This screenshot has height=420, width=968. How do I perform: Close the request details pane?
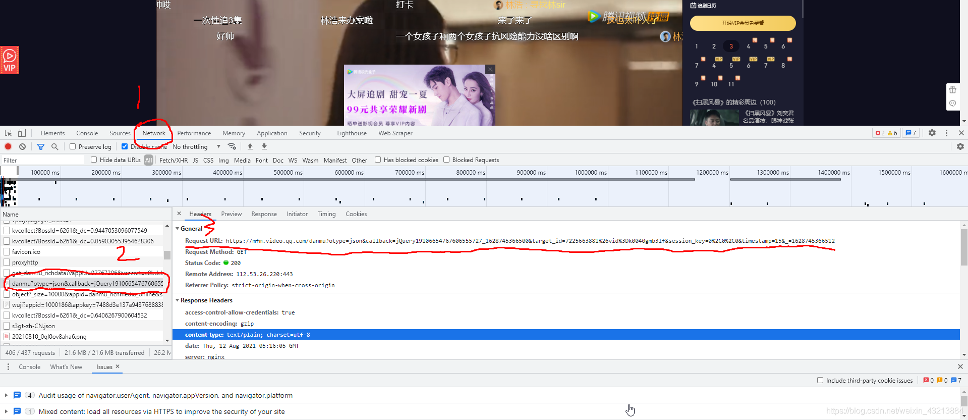(x=179, y=214)
